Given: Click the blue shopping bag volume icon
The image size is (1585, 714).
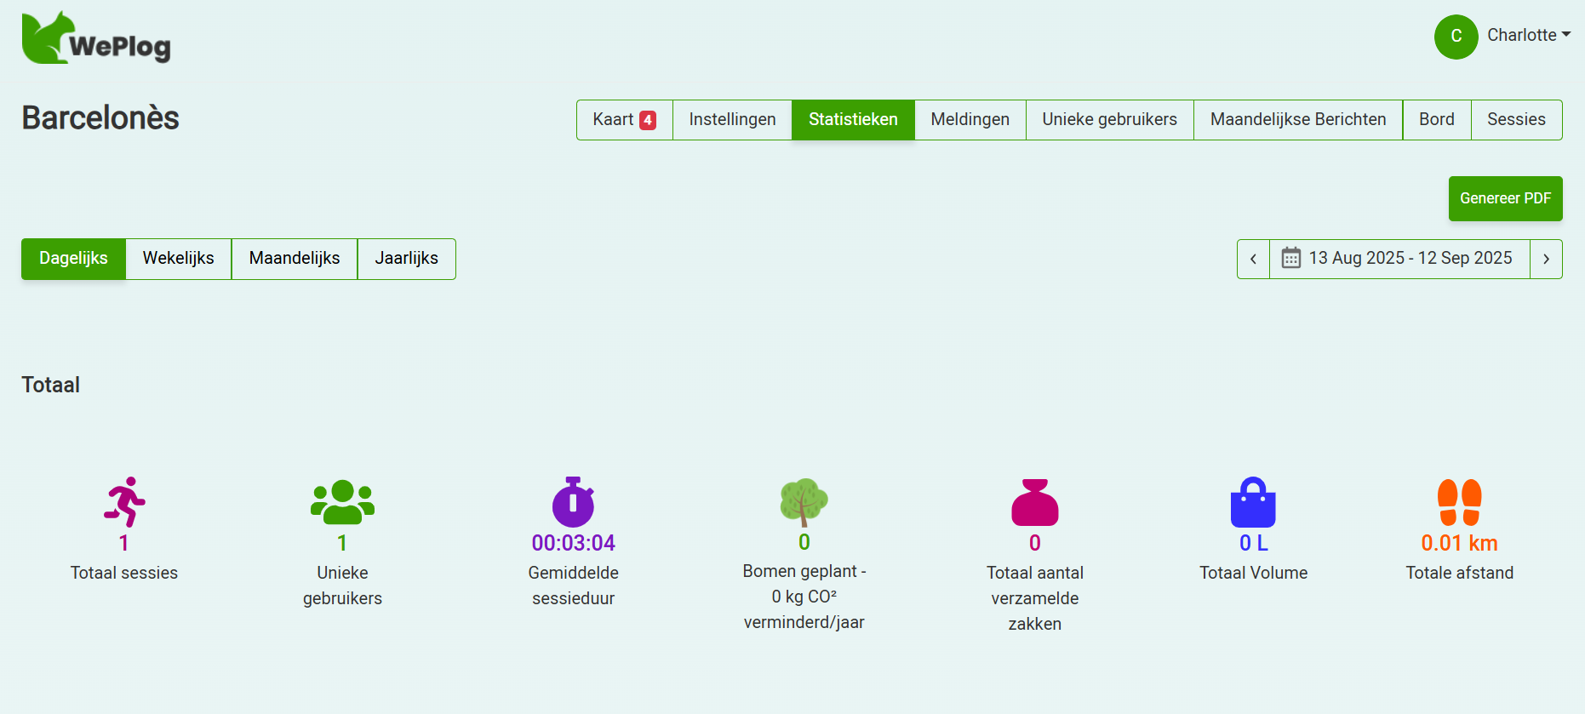Looking at the screenshot, I should pos(1253,502).
